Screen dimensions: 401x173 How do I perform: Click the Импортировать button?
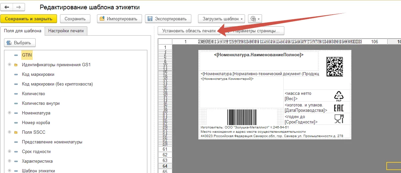coord(120,19)
